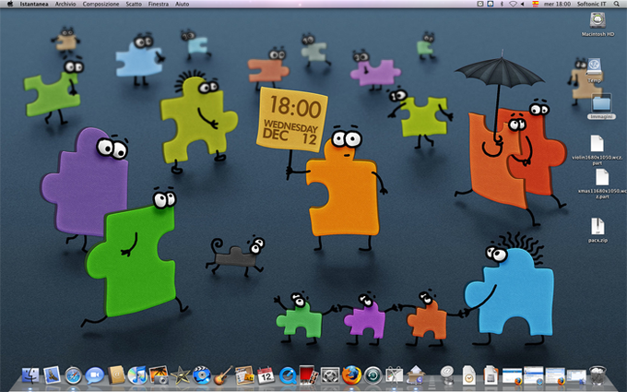
Task: Restore the first minimized Firefox window
Action: coord(513,376)
